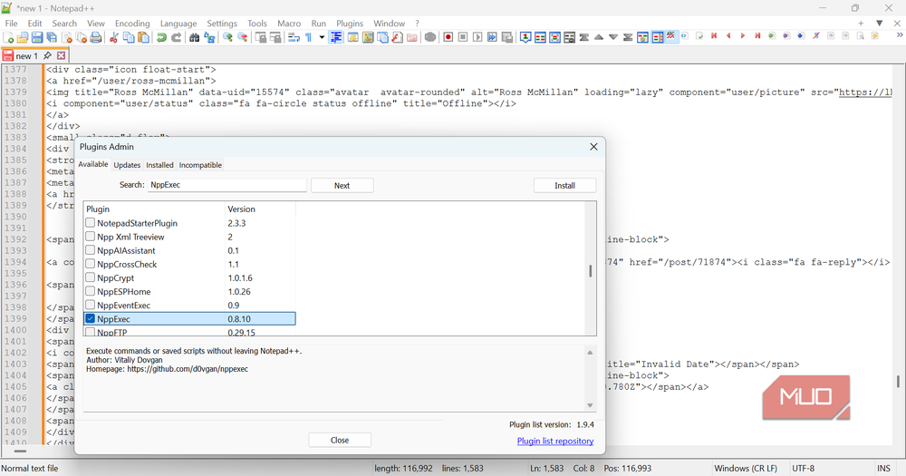Switch to the Incompatible tab

(x=200, y=165)
